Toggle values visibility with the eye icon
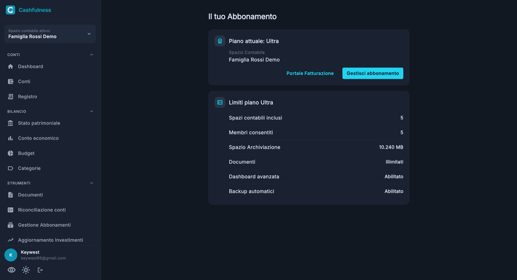 11,270
